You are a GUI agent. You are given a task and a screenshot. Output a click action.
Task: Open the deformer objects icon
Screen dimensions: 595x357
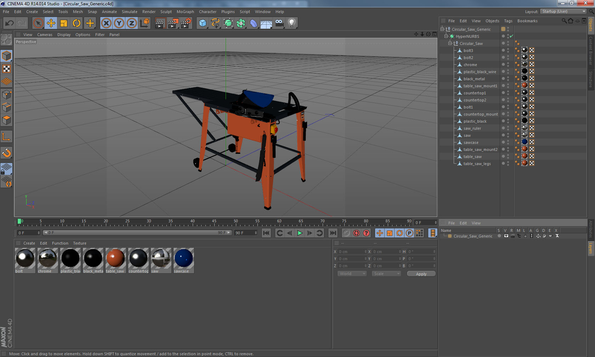[254, 23]
